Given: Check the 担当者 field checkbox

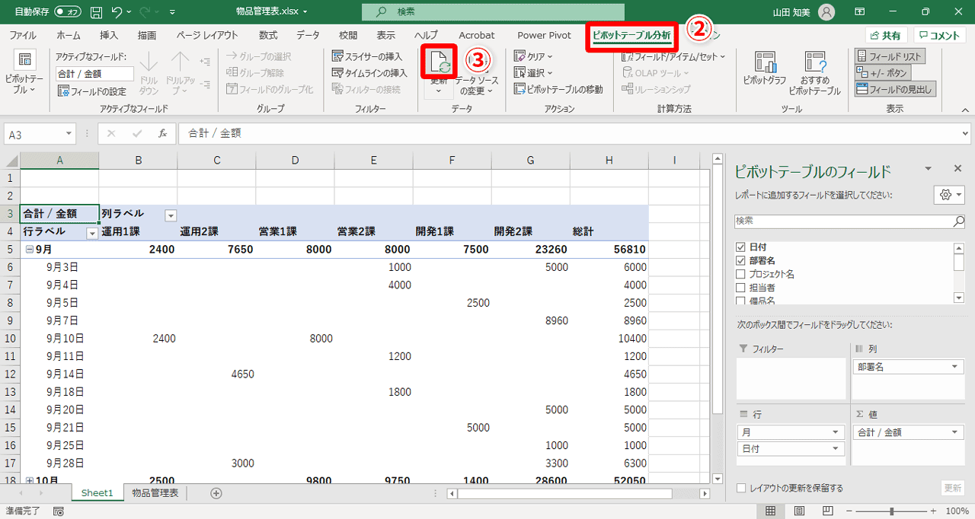Looking at the screenshot, I should click(x=740, y=288).
